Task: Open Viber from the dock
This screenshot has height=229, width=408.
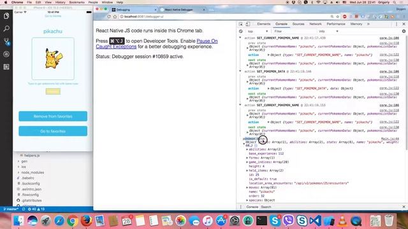Action: pos(288,221)
